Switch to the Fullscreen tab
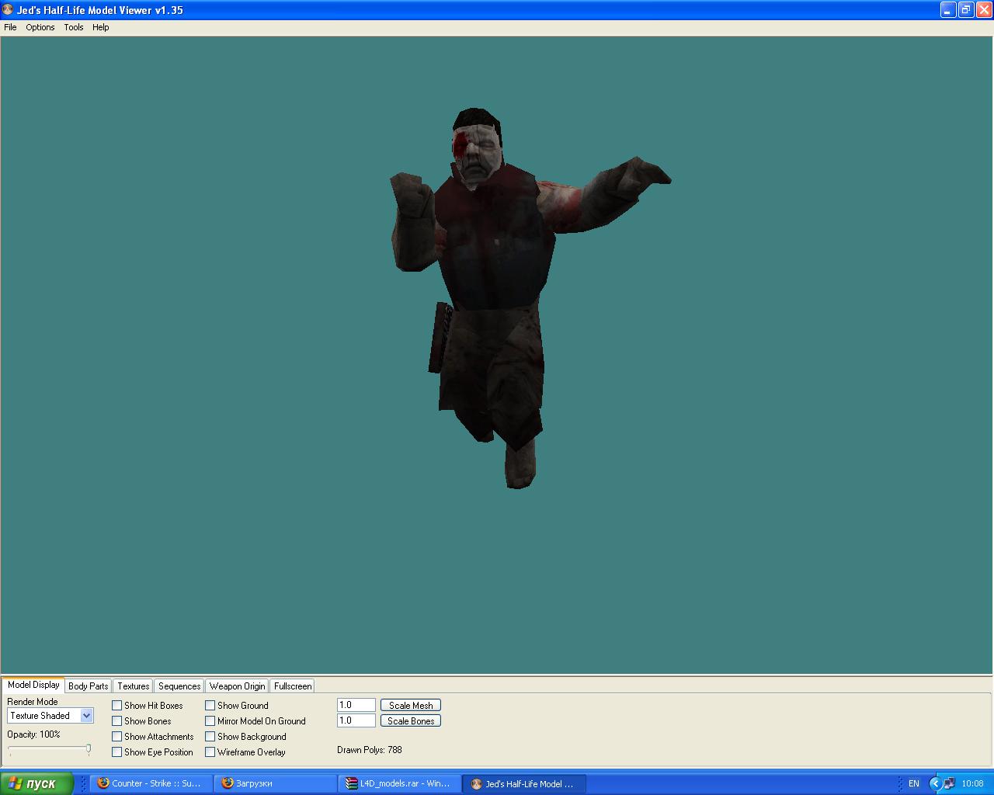Screen dimensions: 994x795 click(x=293, y=686)
